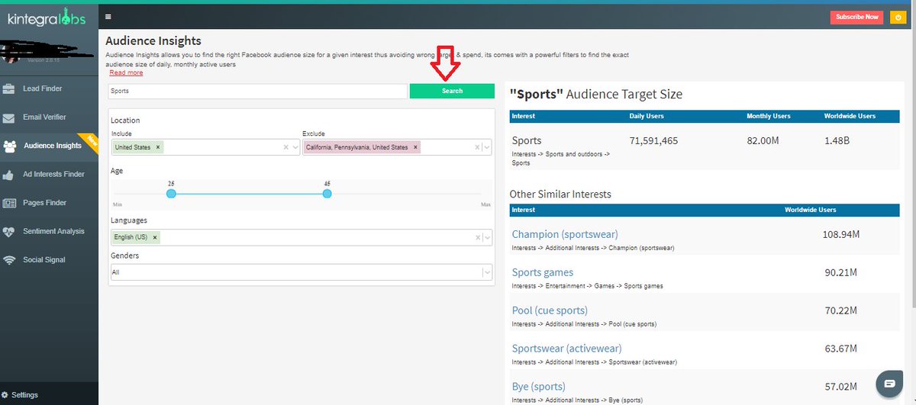Open the chat support bubble icon

click(889, 384)
